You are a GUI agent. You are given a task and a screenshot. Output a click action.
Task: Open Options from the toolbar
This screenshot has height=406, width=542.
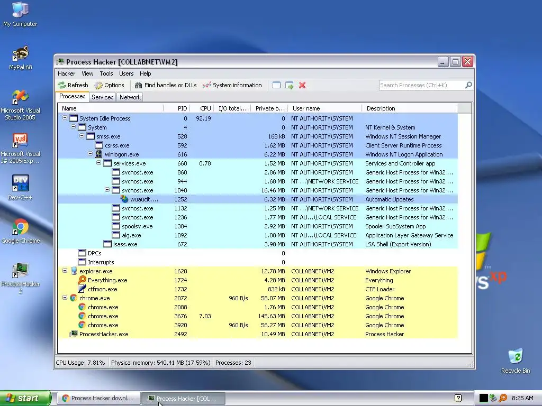pyautogui.click(x=109, y=85)
